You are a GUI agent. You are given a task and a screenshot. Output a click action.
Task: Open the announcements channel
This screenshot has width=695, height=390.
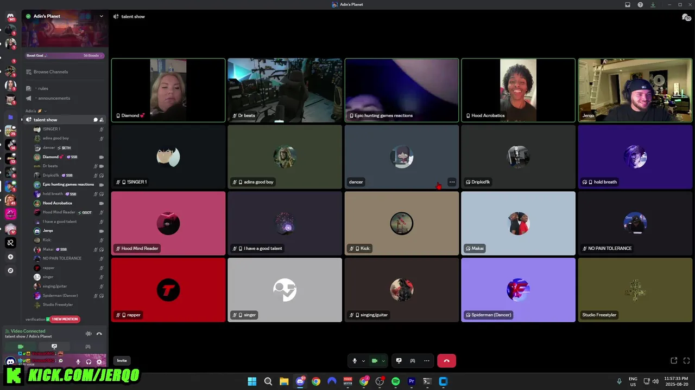[54, 98]
